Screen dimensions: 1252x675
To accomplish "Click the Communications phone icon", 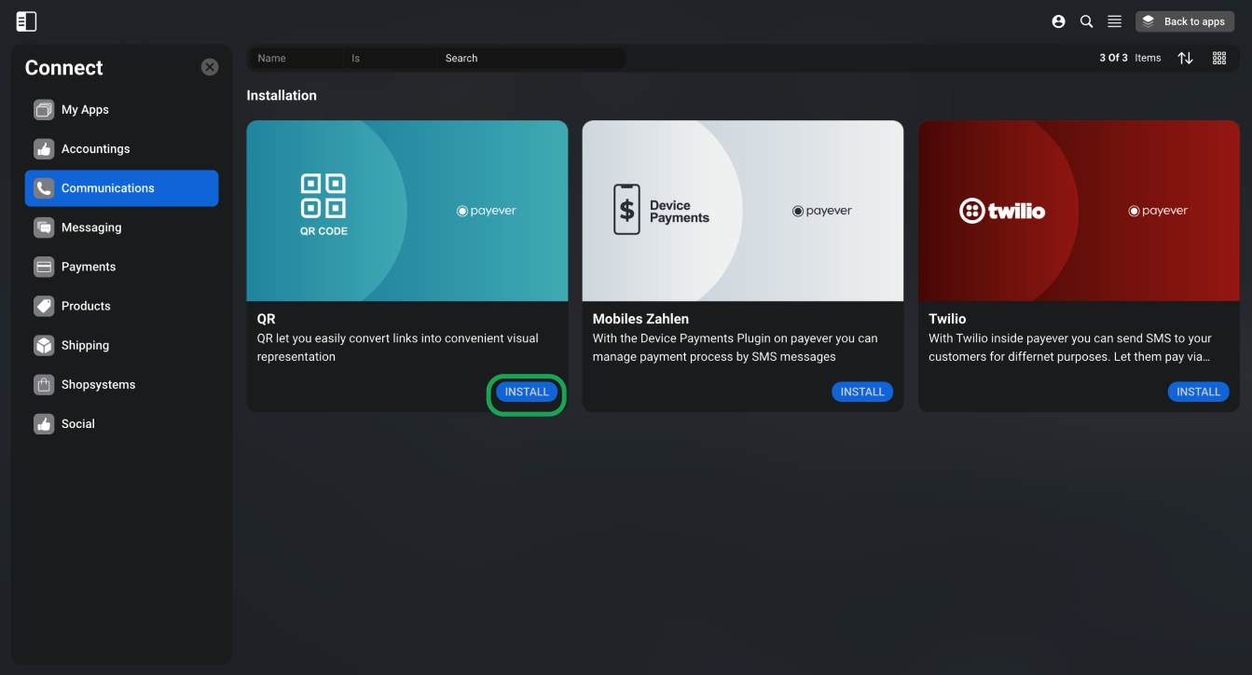I will (x=44, y=188).
